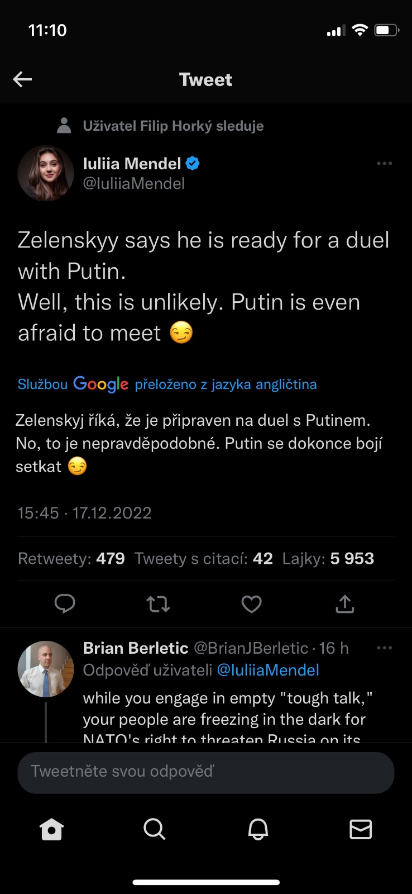The height and width of the screenshot is (894, 412).
Task: Retweet Iuliia Mendel's tweet
Action: [x=158, y=604]
